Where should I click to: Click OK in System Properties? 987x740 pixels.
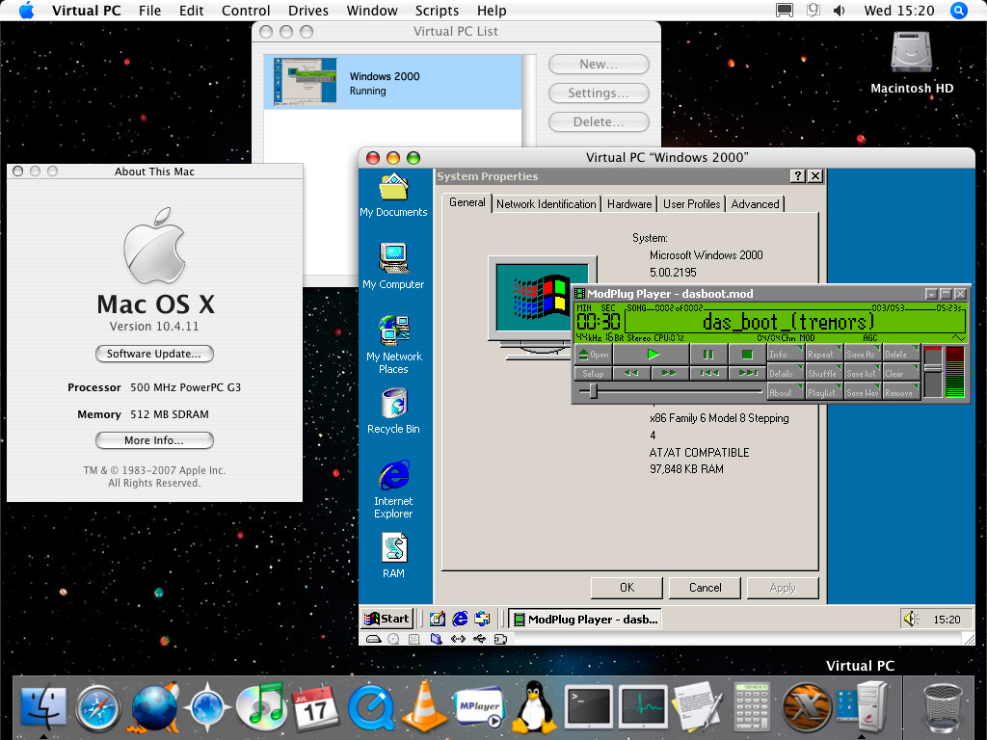point(627,588)
